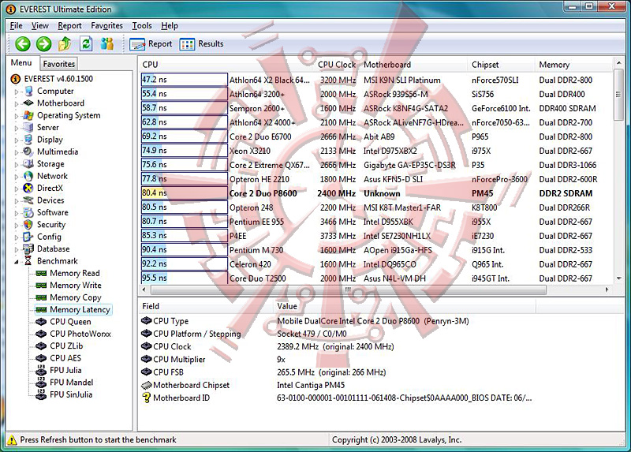Select the Athlon64 X2 Black 64 result row

pyautogui.click(x=376, y=80)
